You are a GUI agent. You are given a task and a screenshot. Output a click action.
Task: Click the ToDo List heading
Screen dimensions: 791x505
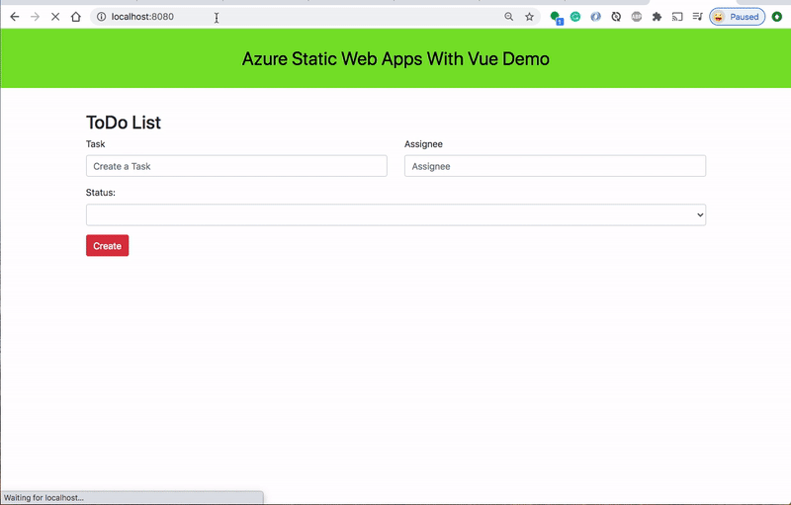tap(123, 123)
